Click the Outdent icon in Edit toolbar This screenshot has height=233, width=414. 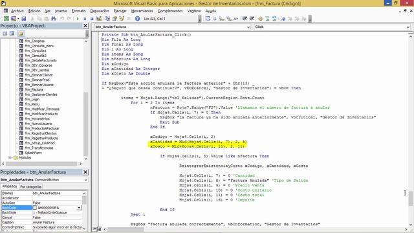[x=252, y=19]
